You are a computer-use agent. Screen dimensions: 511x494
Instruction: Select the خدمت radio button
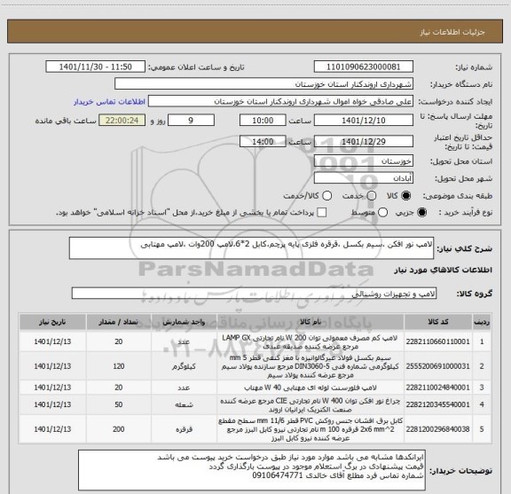(x=372, y=196)
